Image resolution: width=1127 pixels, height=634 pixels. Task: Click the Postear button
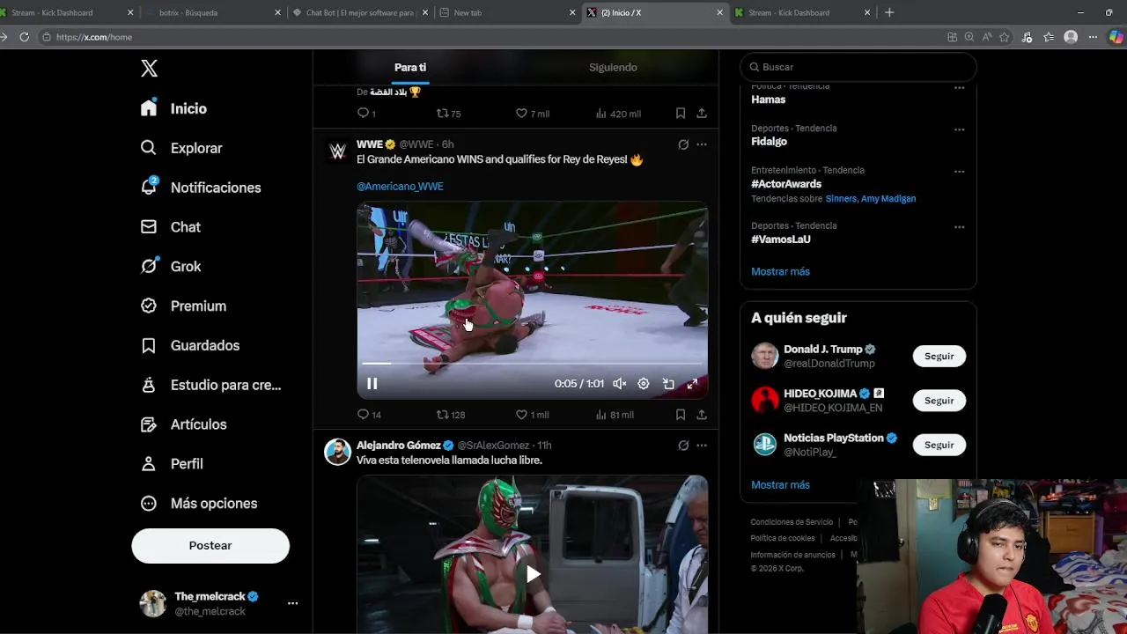coord(210,546)
